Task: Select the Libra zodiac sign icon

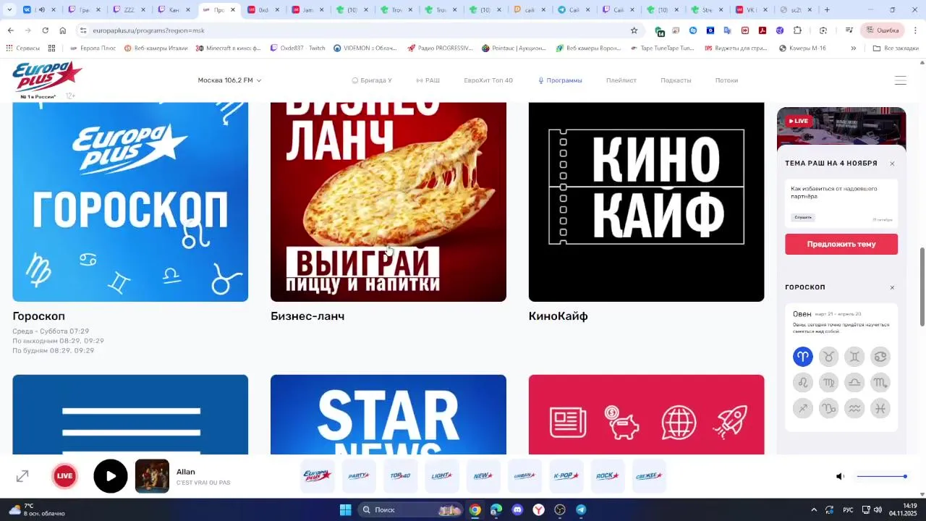Action: point(854,383)
